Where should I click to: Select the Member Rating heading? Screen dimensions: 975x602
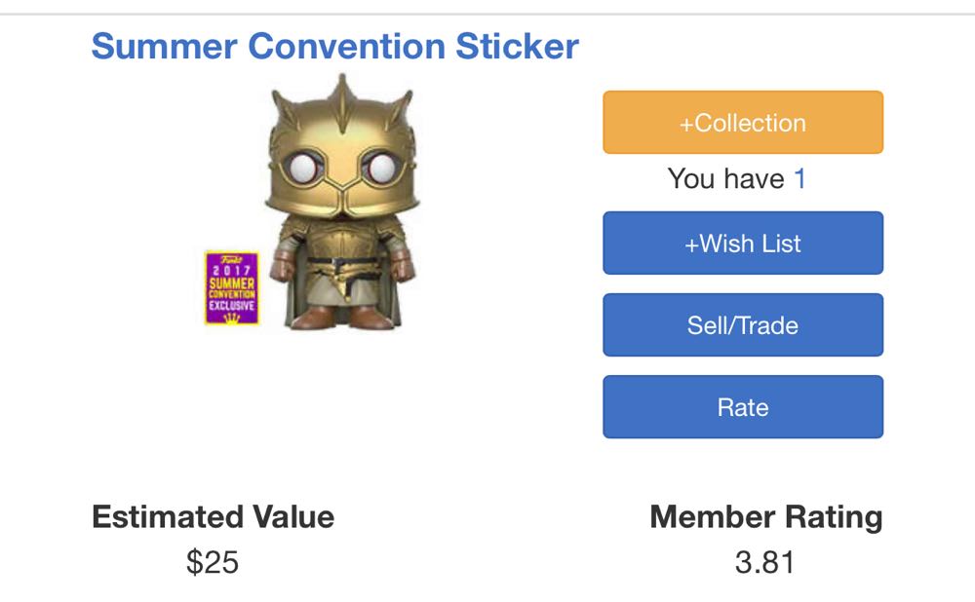click(765, 516)
